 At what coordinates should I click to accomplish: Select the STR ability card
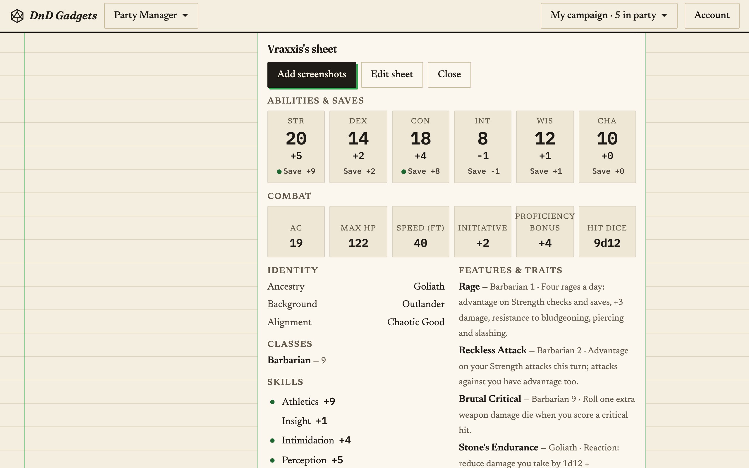pos(296,147)
